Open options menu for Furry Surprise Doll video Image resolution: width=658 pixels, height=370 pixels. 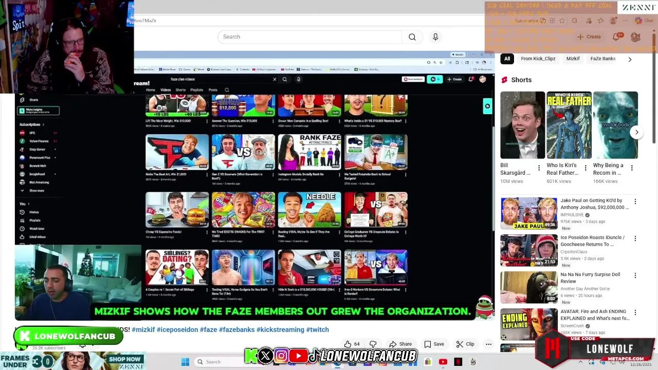[x=635, y=275]
